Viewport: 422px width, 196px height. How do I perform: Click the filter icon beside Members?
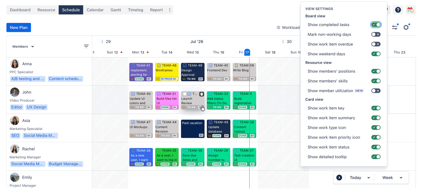(x=86, y=46)
